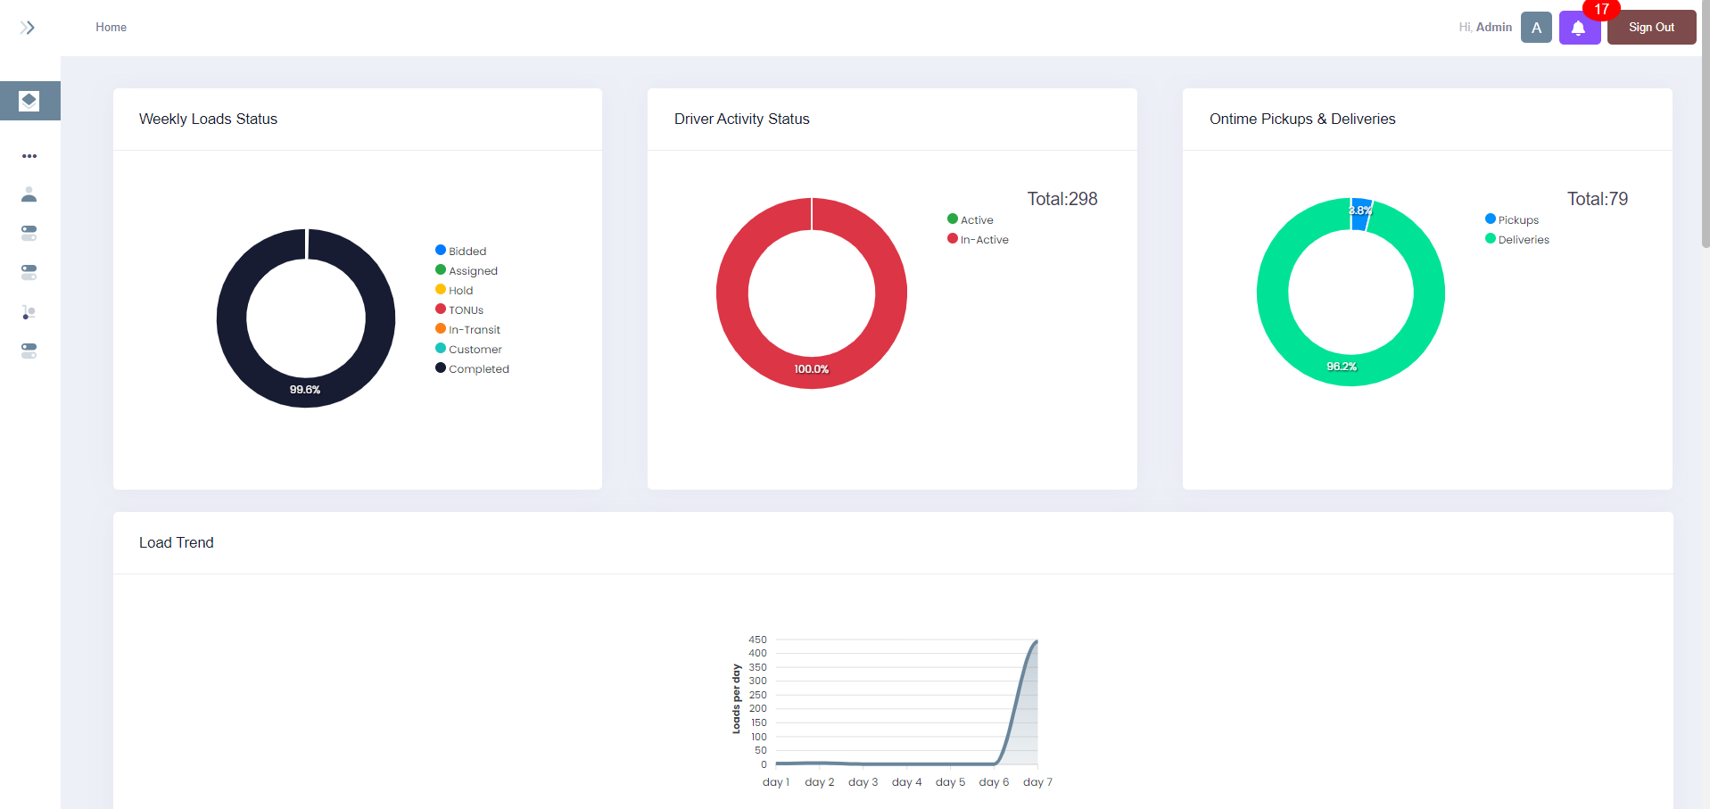Click the driver profile icon in the sidebar
The image size is (1710, 809).
pyautogui.click(x=29, y=194)
